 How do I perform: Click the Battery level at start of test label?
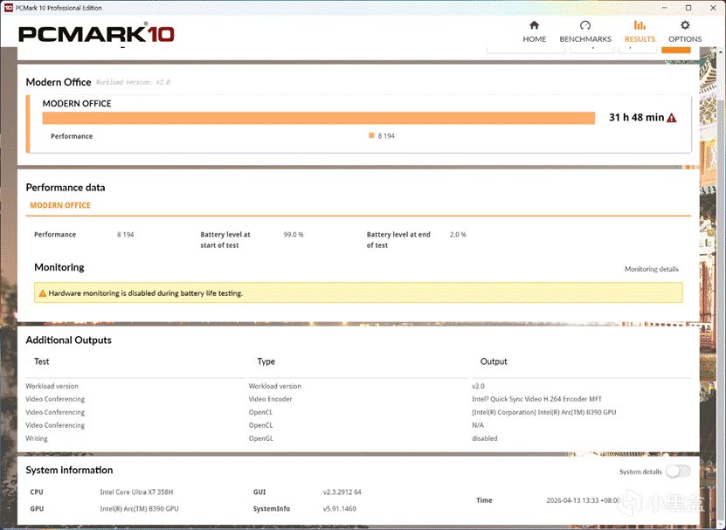(225, 240)
